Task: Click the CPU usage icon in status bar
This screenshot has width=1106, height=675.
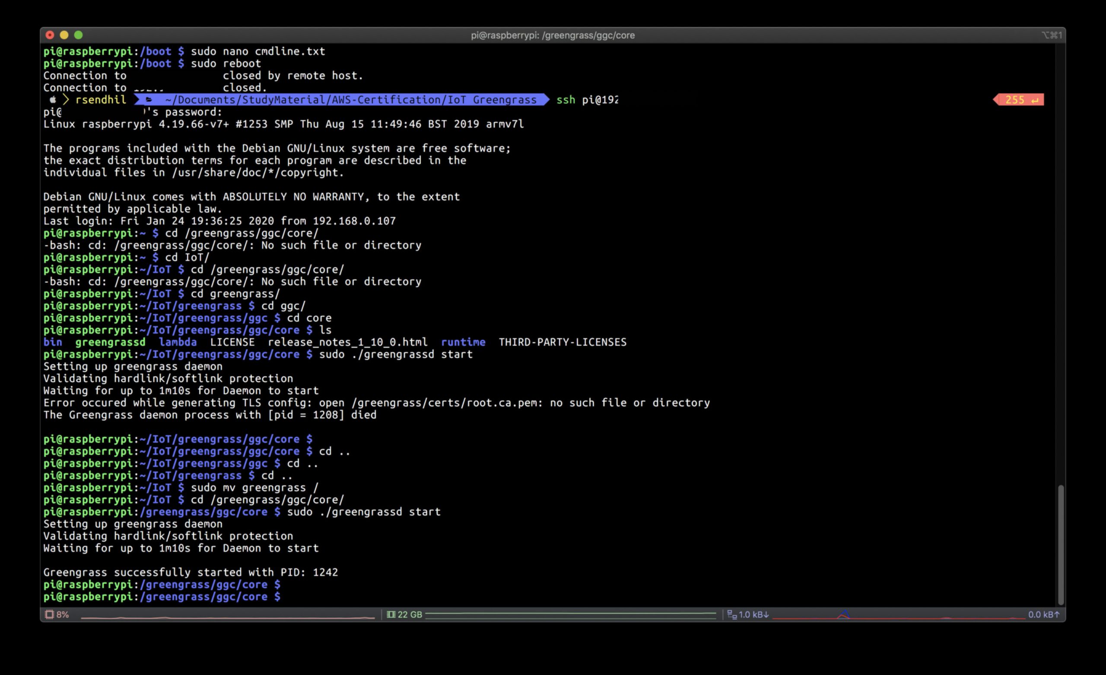Action: point(49,615)
